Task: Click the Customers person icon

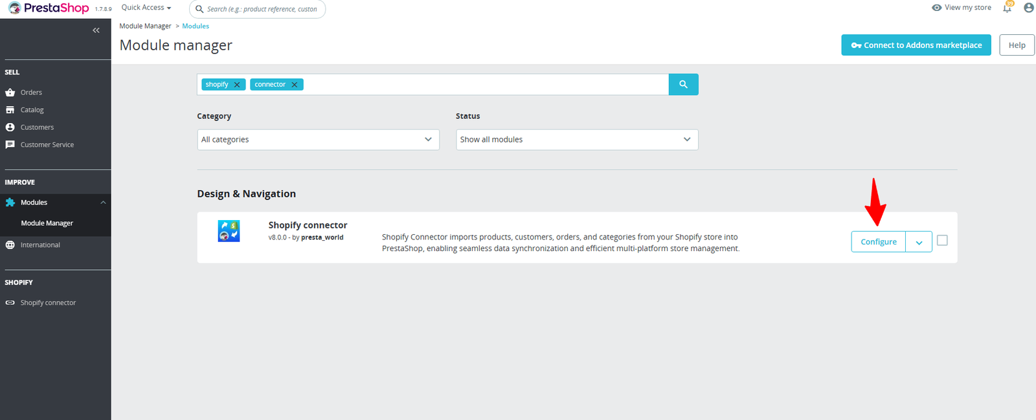Action: [x=10, y=127]
